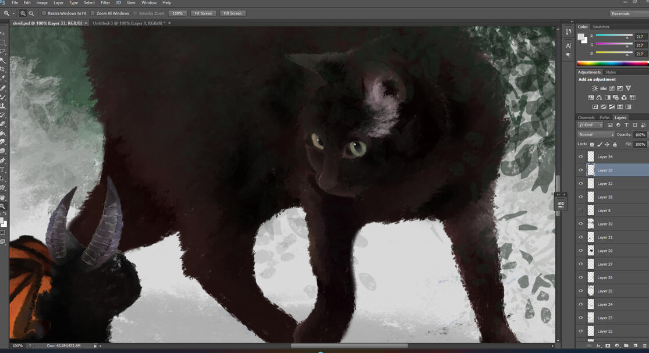Screen dimensions: 649x353
Task: Hide Layer 34 using its eye icon
Action: [580, 157]
